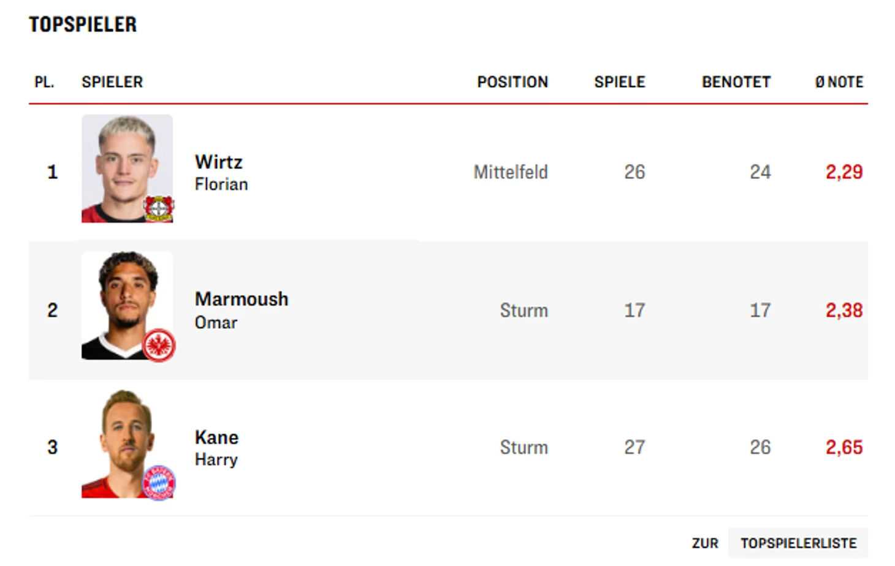Click the TOPSPIELERLISTE button
The image size is (895, 566).
[798, 543]
